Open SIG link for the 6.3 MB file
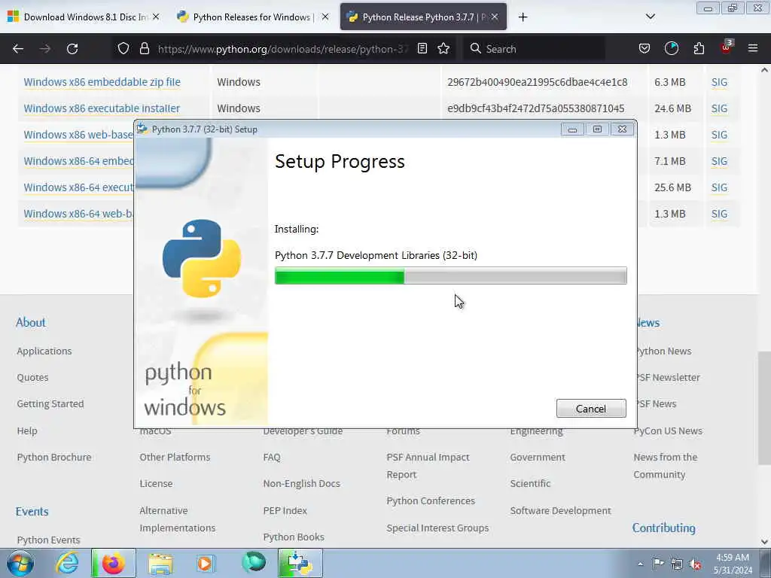 719,82
